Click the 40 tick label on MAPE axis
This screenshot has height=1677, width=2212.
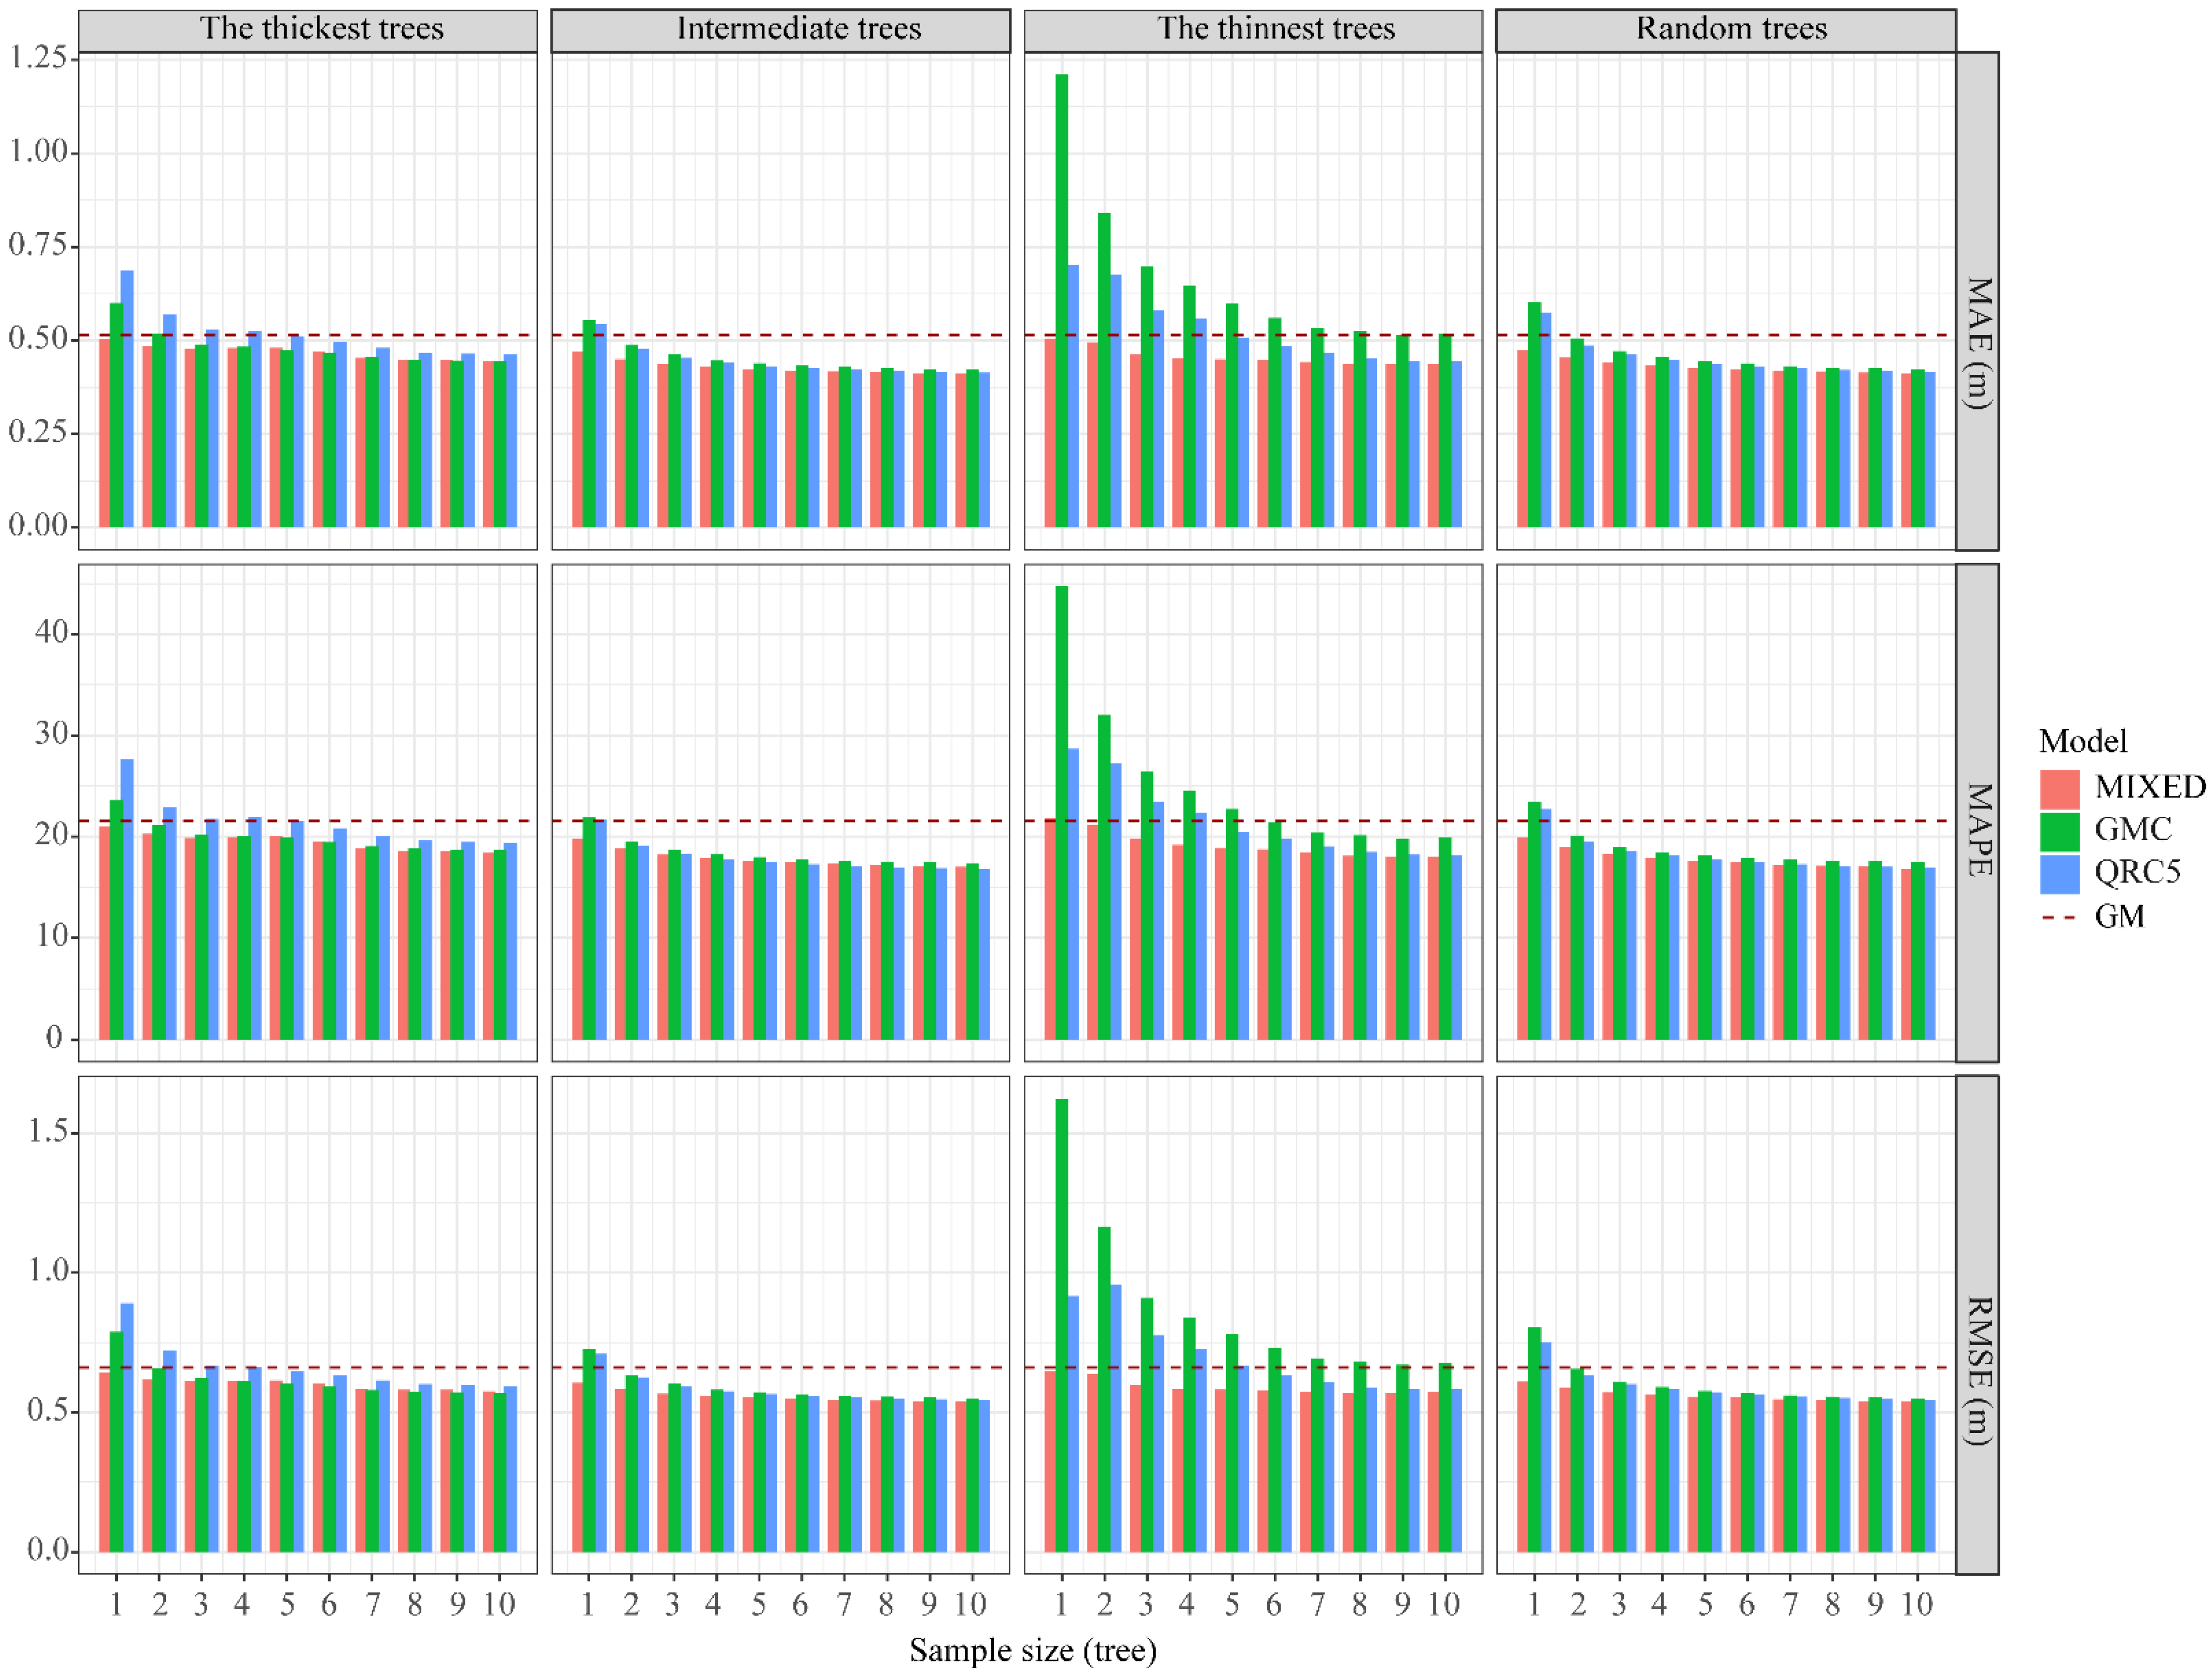coord(50,632)
